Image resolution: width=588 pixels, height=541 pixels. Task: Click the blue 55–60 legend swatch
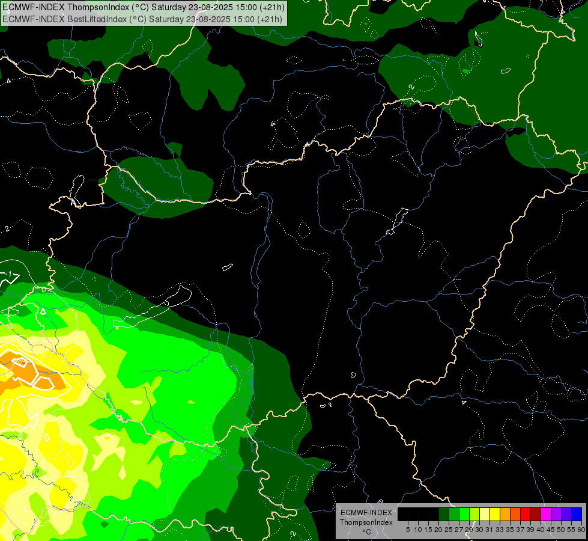[577, 514]
